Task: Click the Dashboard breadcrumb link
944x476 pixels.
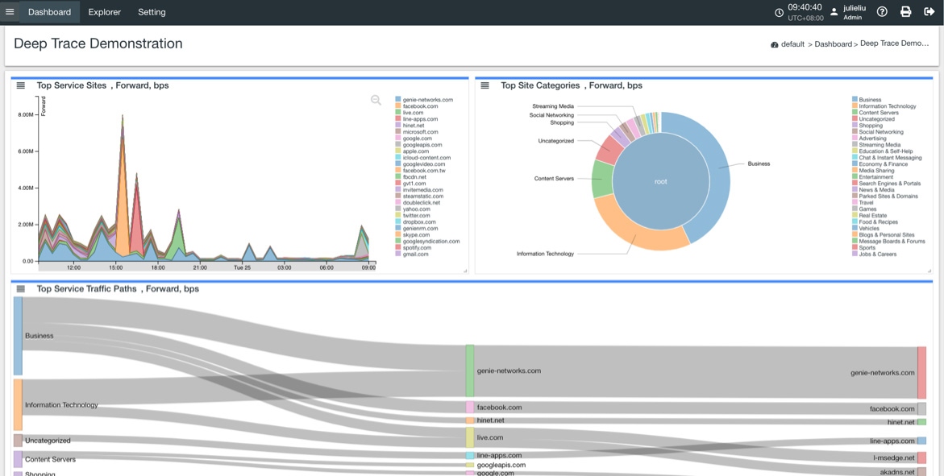Action: coord(833,44)
